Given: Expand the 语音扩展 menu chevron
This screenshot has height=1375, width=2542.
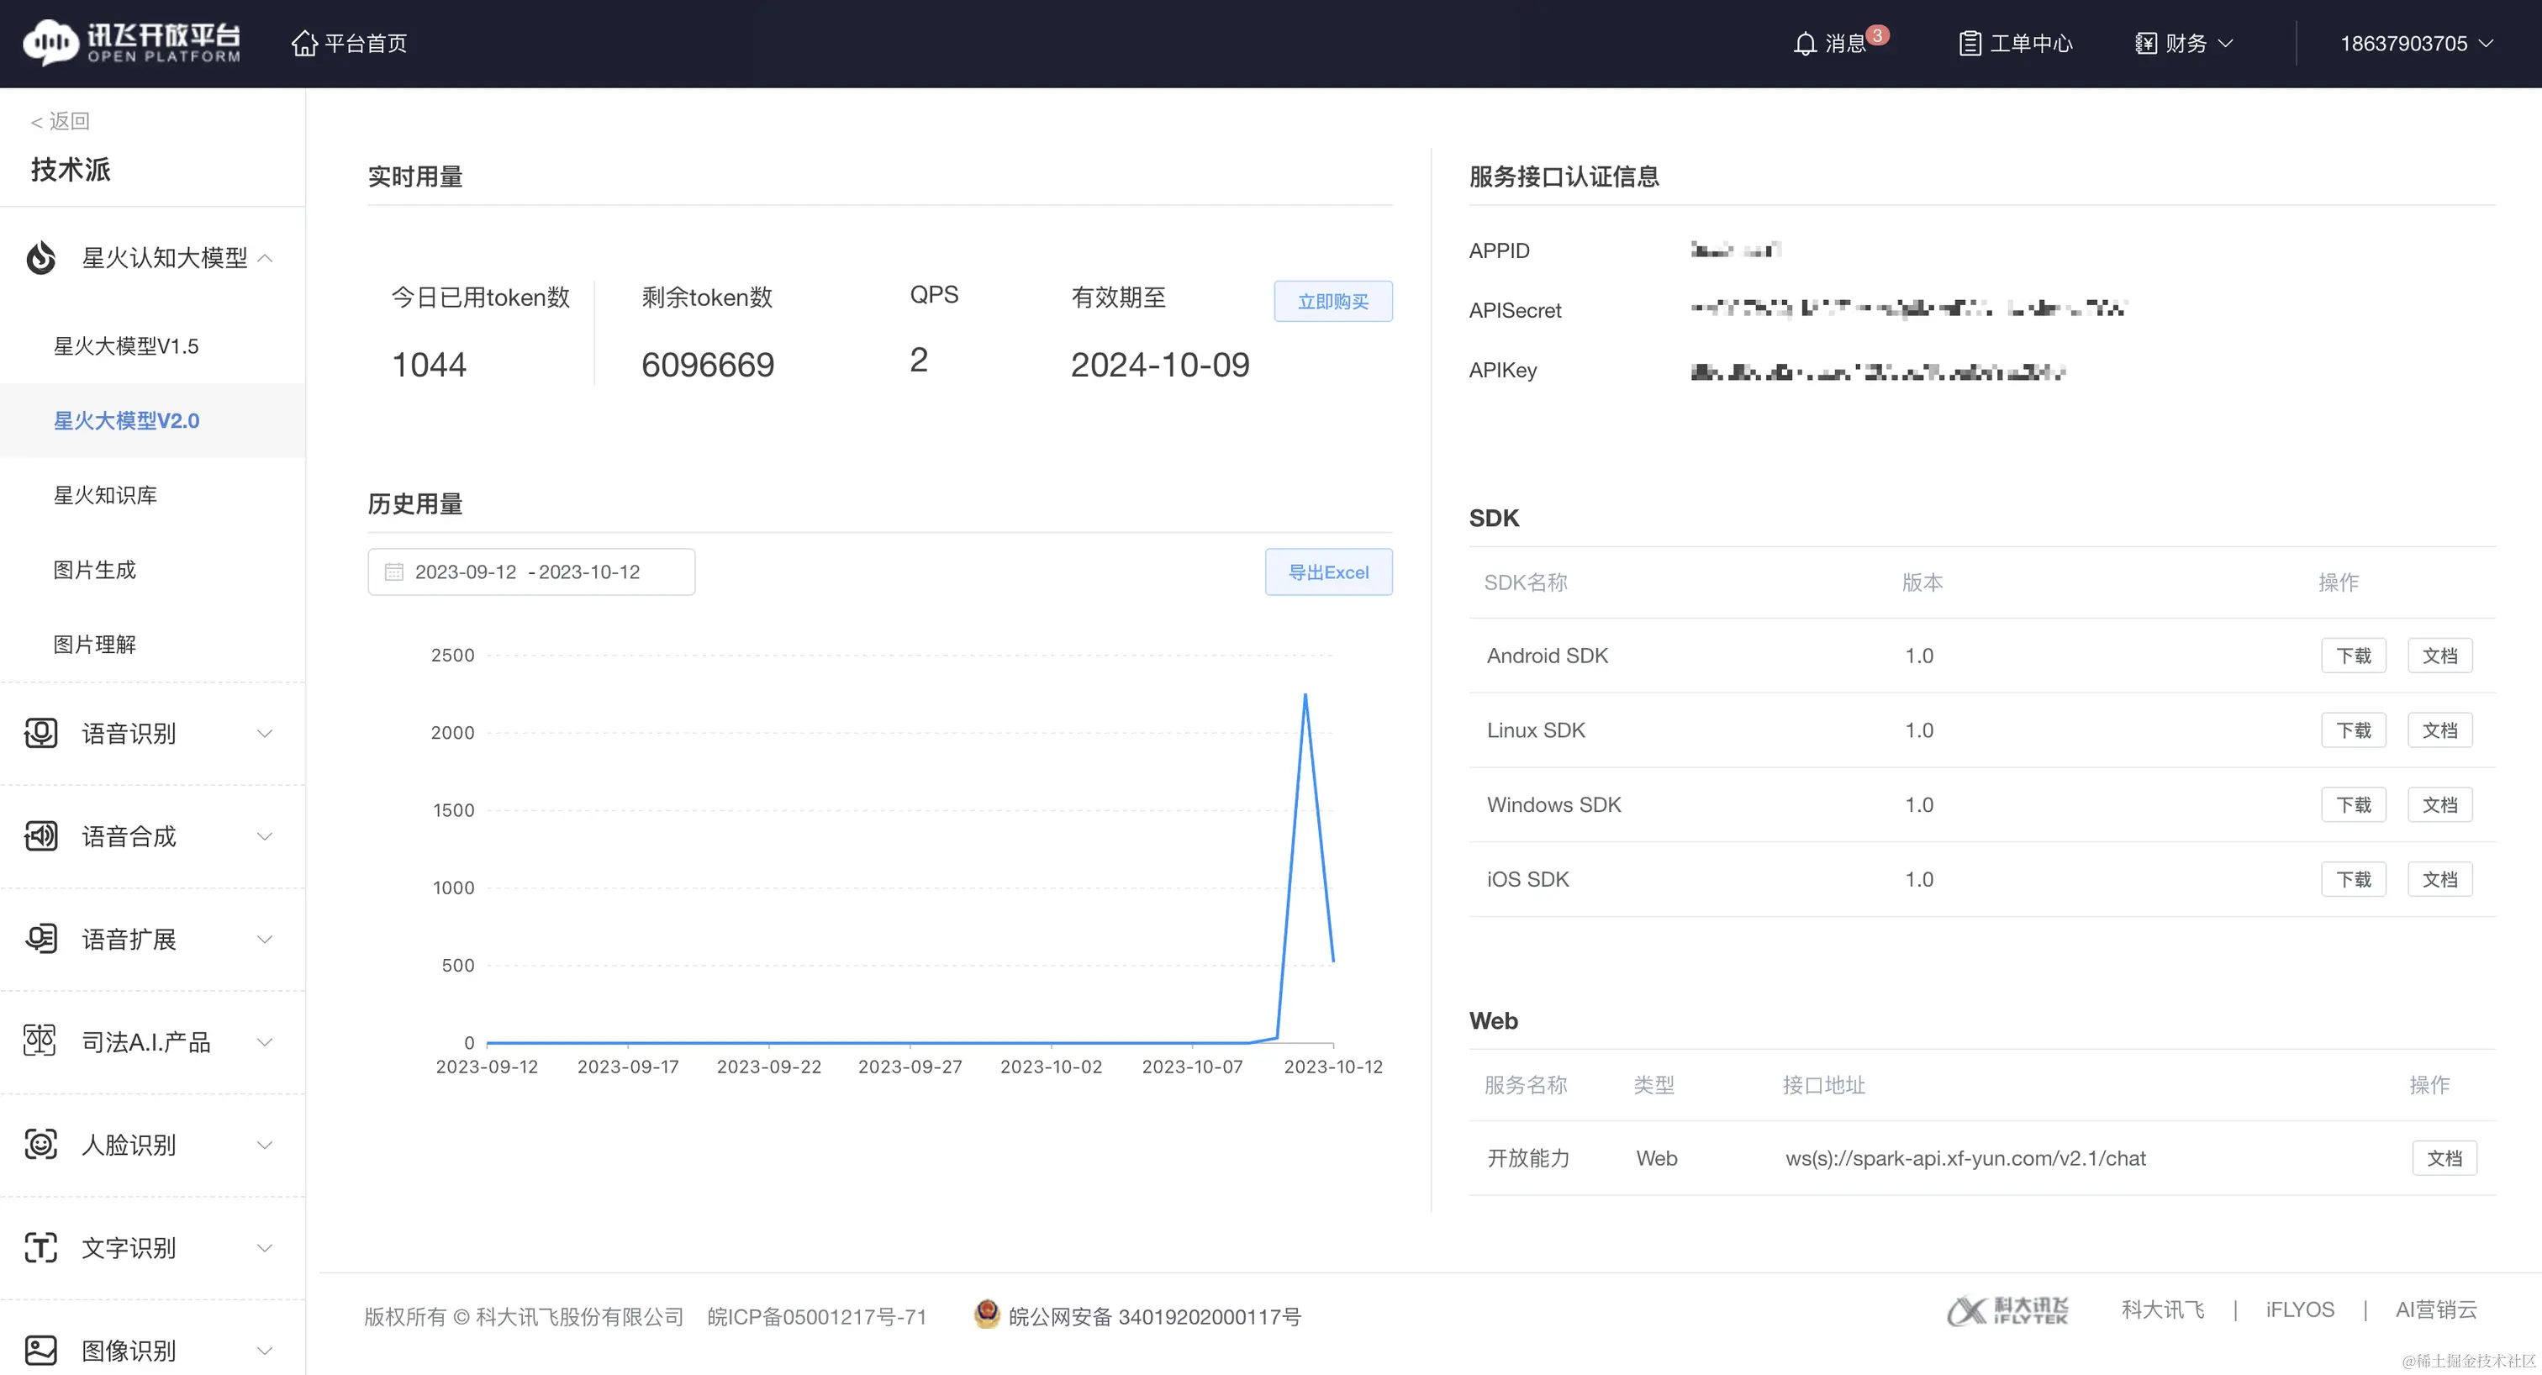Looking at the screenshot, I should pos(265,939).
